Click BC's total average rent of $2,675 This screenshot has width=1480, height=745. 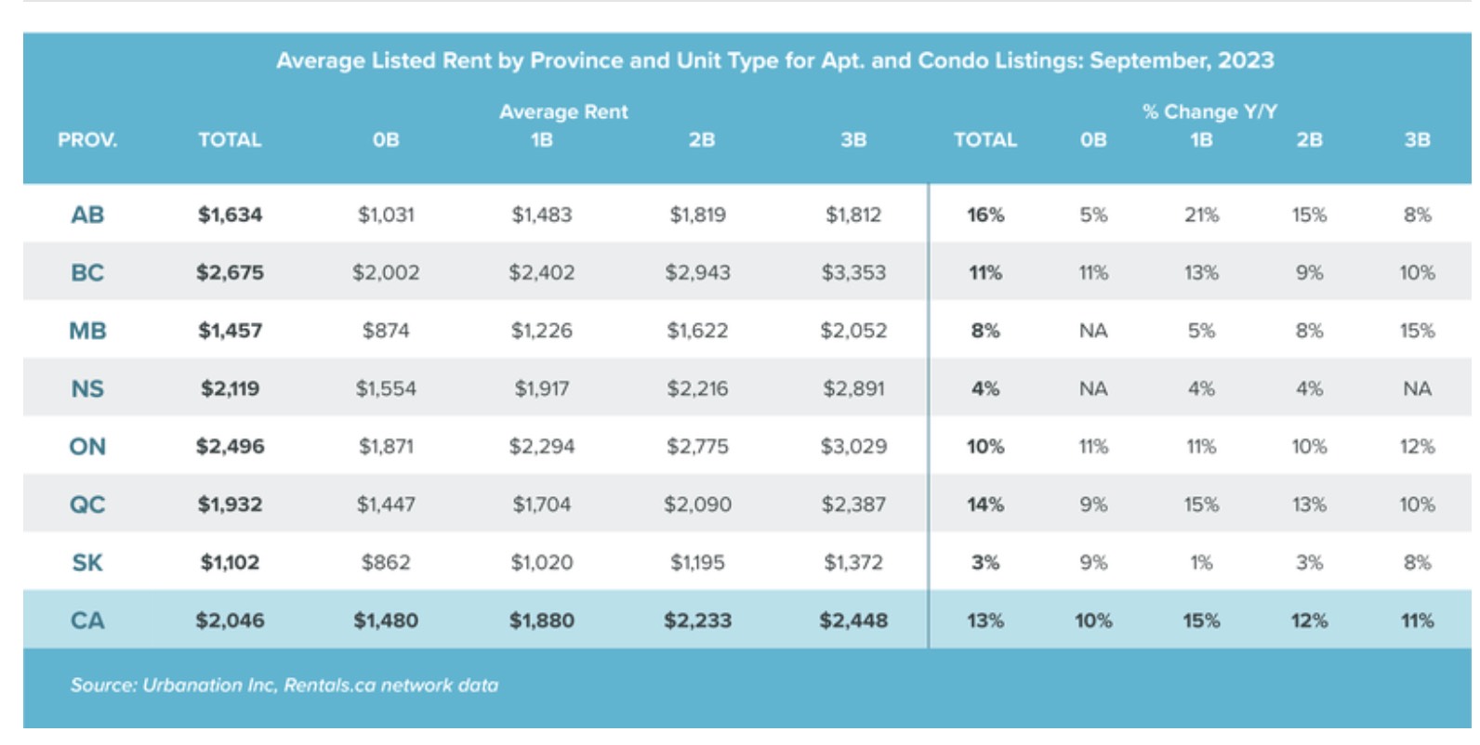(230, 273)
